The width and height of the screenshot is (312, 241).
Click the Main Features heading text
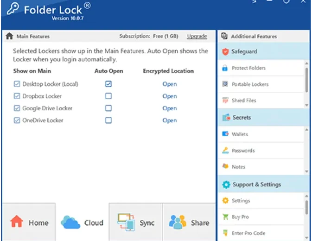pyautogui.click(x=33, y=37)
